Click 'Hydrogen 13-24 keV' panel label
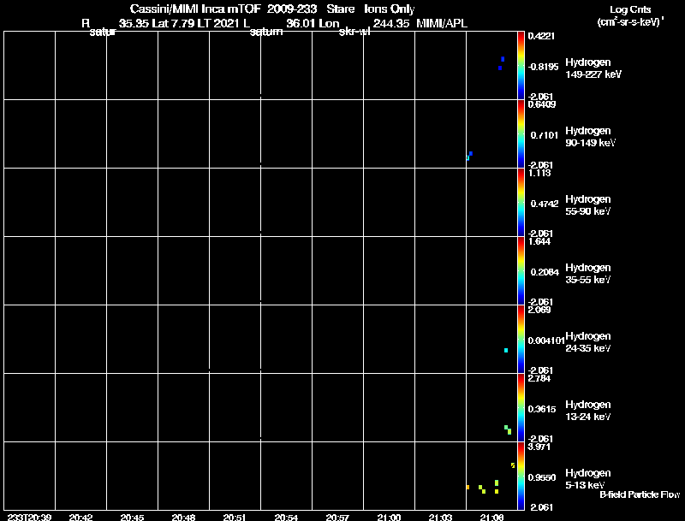The height and width of the screenshot is (521, 685). click(588, 411)
